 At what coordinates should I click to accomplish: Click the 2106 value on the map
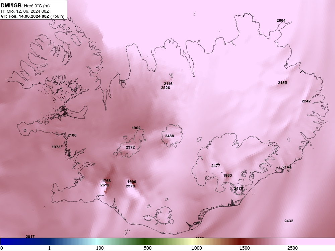click(72, 135)
